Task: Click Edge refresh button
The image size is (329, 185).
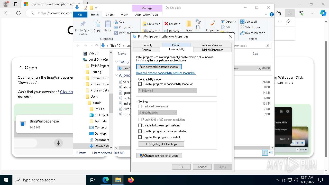Action: click(x=19, y=13)
